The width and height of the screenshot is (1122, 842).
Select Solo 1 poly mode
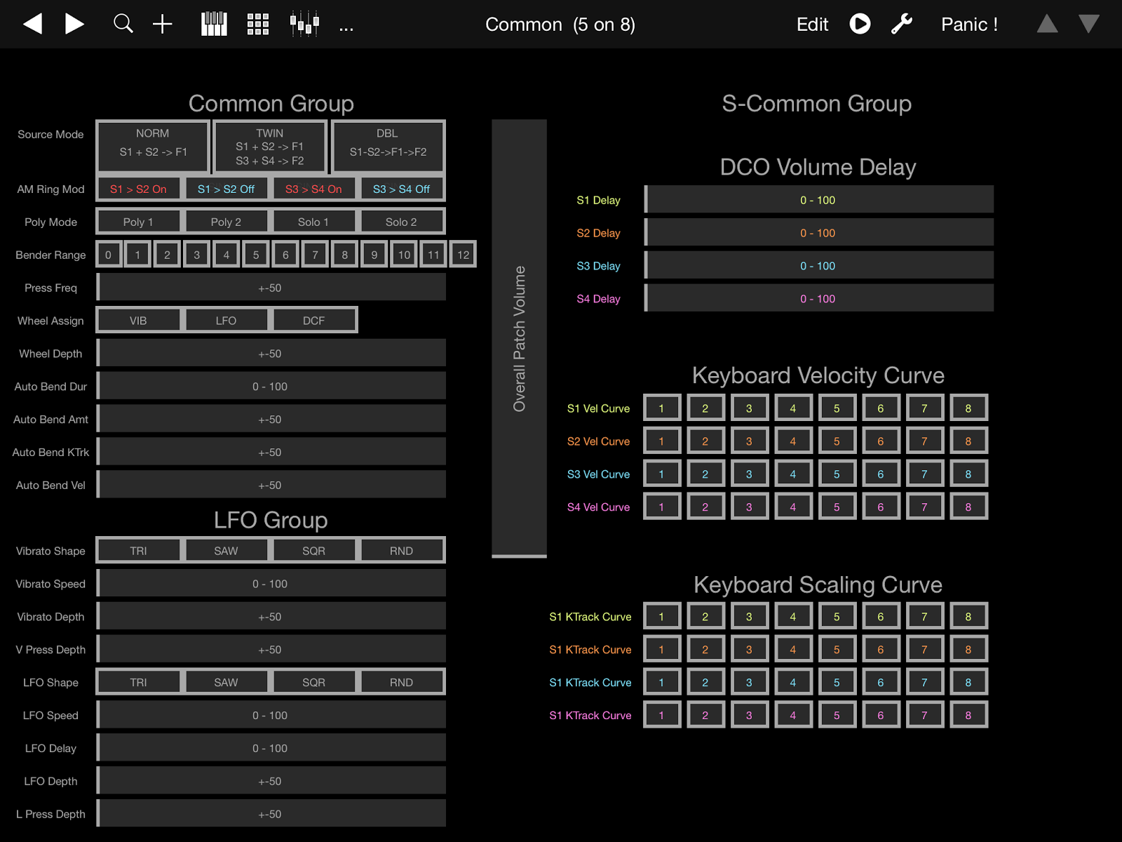[x=313, y=222]
